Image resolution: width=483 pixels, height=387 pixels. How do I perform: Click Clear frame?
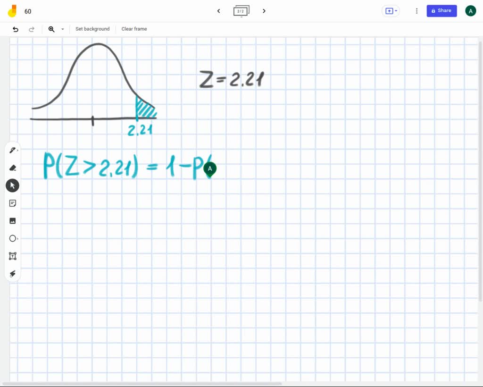(134, 29)
